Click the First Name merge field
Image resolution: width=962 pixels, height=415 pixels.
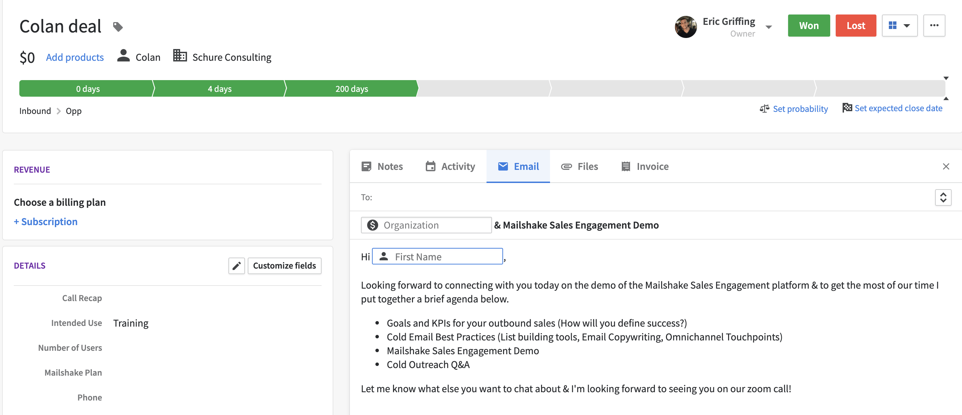437,257
